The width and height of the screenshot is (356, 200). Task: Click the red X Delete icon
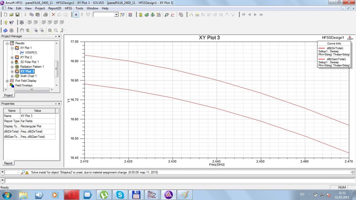click(x=53, y=15)
